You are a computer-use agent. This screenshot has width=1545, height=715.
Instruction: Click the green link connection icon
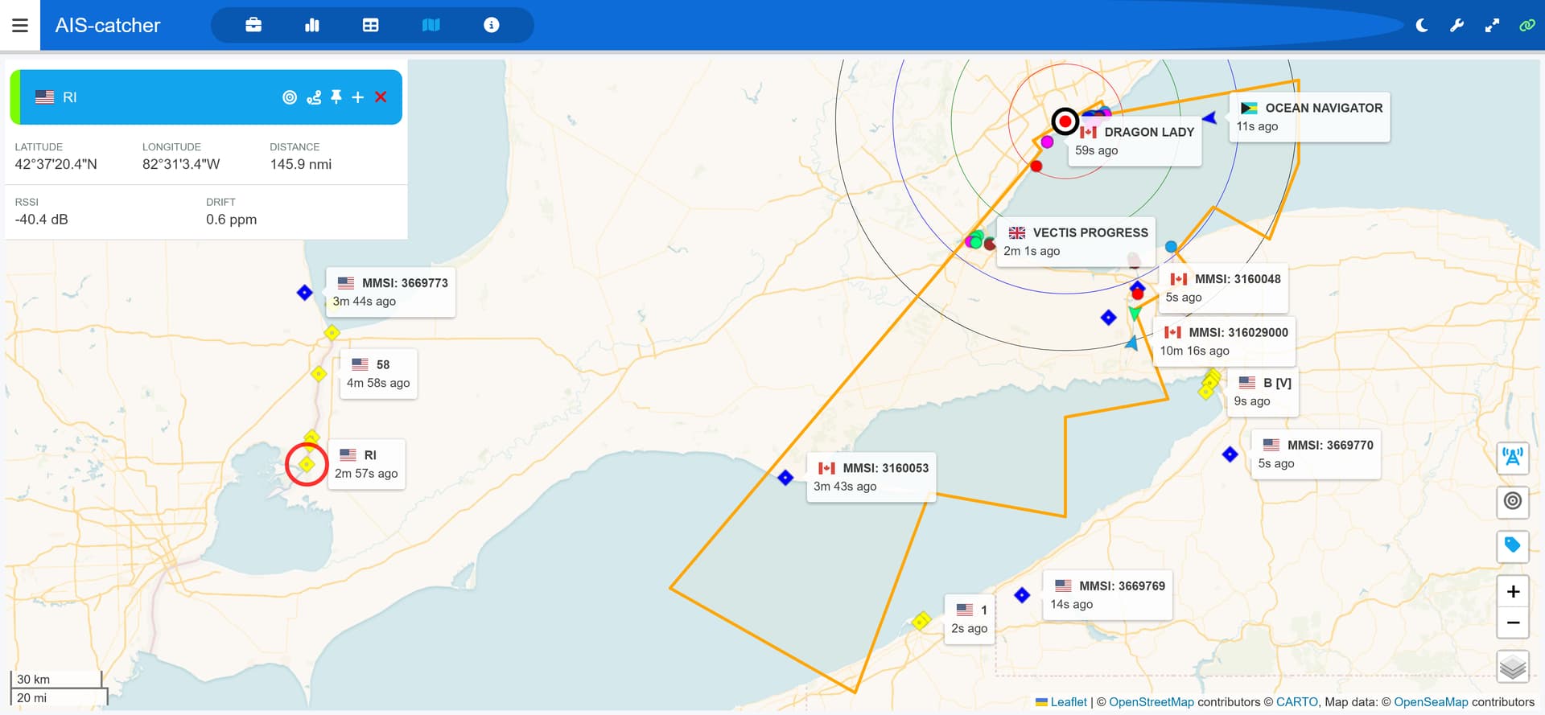point(1526,25)
